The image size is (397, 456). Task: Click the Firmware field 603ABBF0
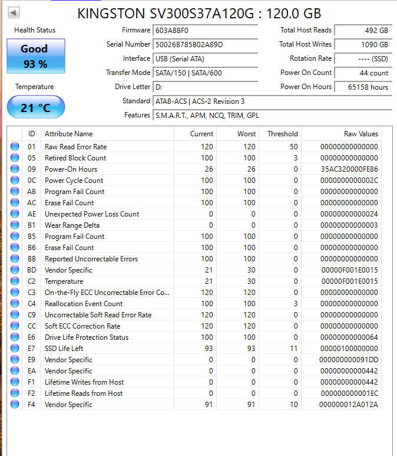tap(206, 31)
